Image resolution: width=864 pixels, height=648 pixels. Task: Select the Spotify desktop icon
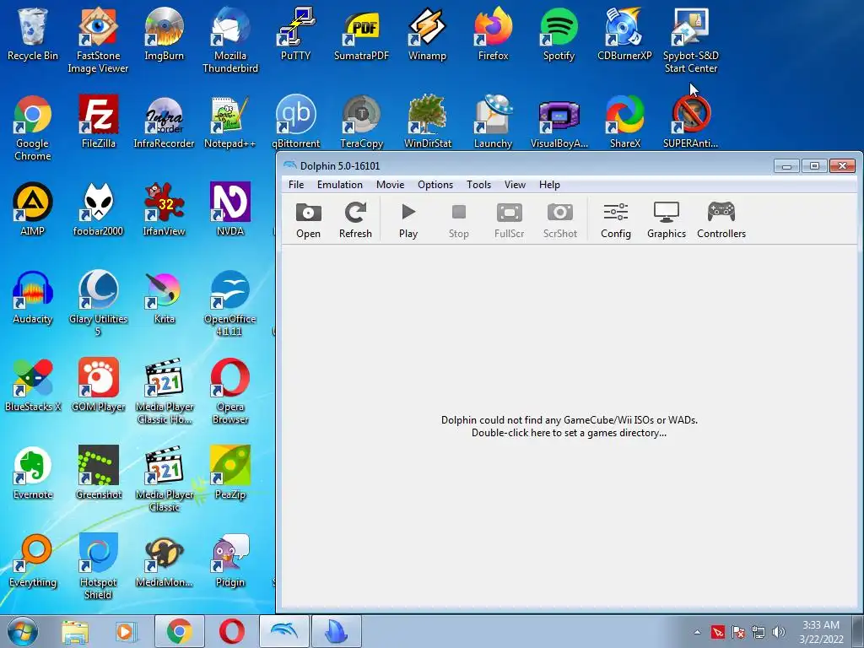[x=559, y=35]
